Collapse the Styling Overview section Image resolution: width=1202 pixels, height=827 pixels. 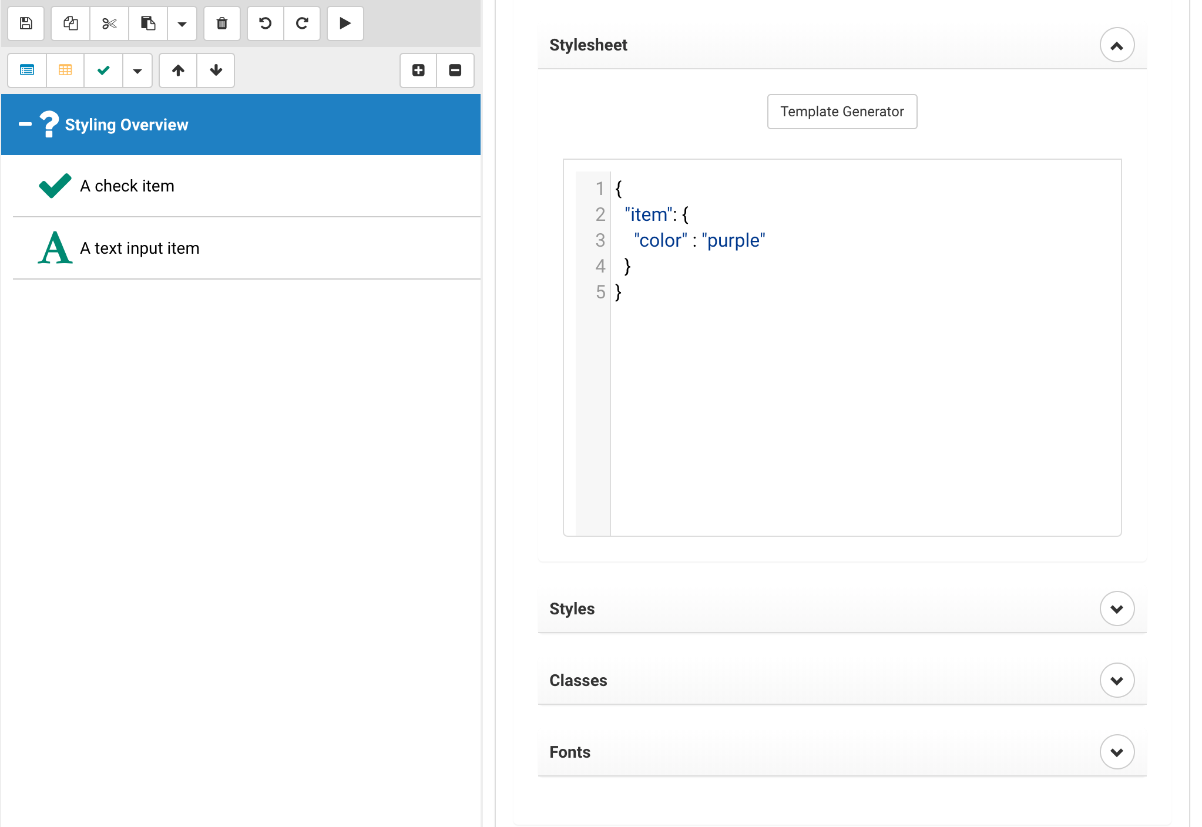click(x=25, y=124)
